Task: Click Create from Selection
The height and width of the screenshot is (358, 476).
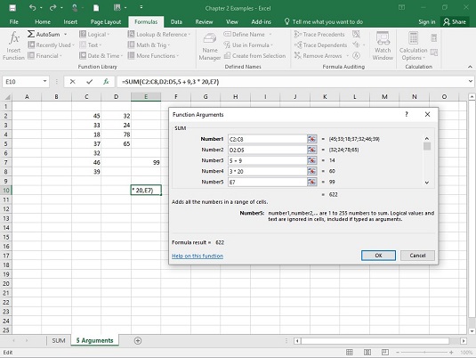Action: tap(255, 55)
